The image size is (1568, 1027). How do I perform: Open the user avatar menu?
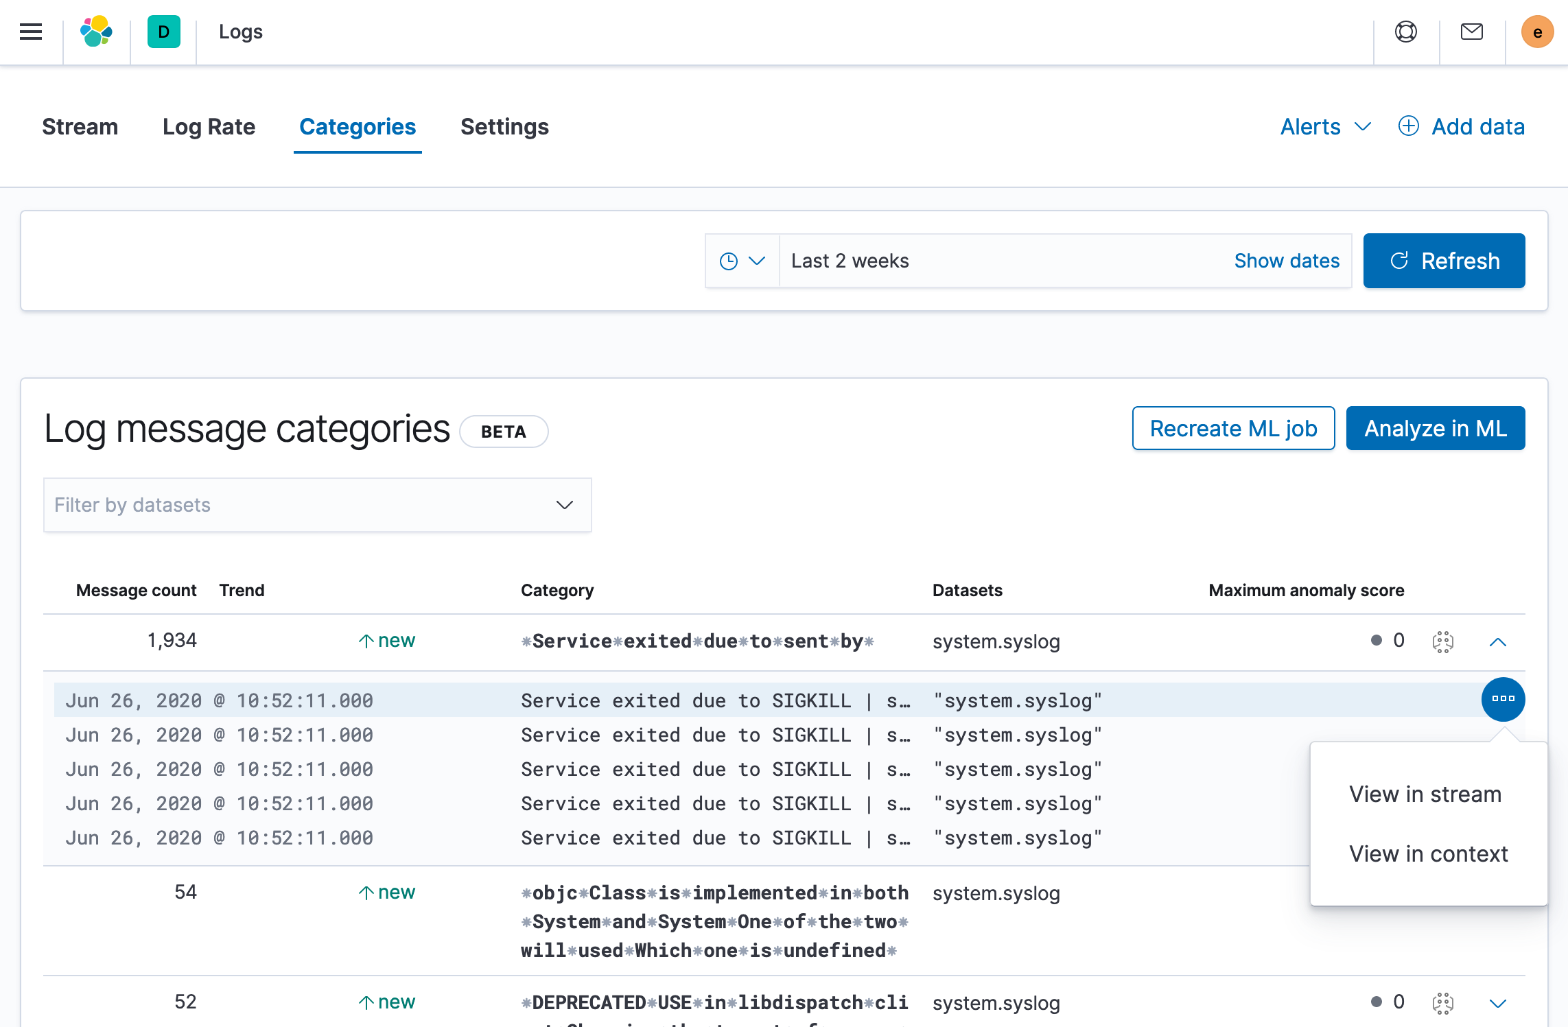click(x=1537, y=32)
